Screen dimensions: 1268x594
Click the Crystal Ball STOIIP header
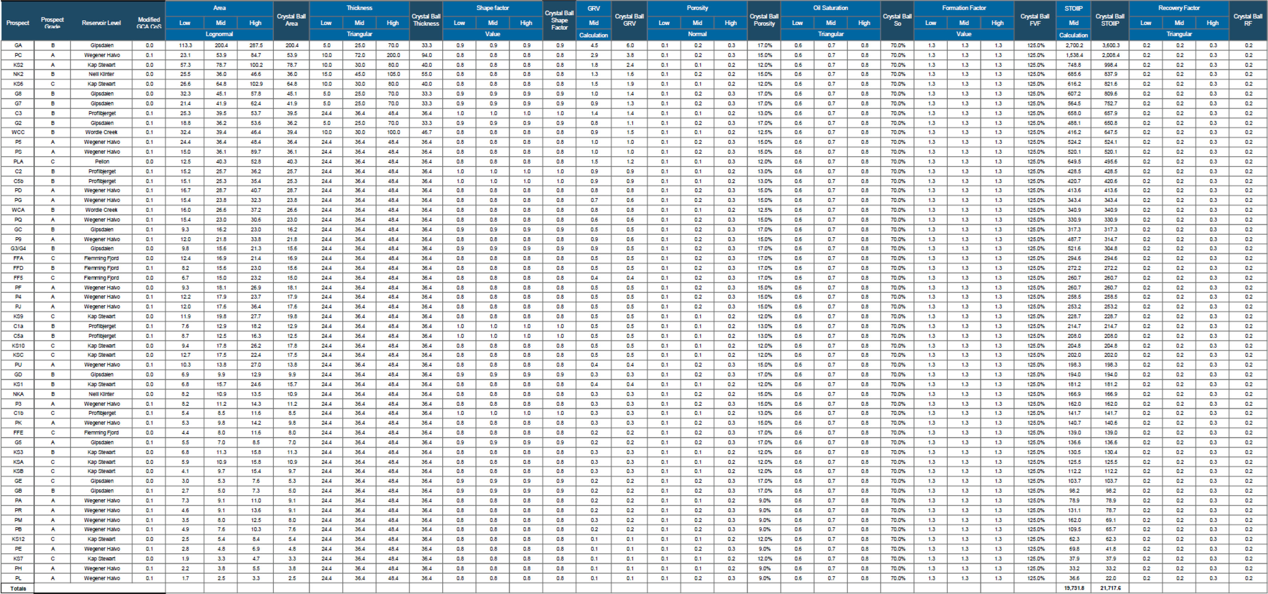(x=1110, y=20)
